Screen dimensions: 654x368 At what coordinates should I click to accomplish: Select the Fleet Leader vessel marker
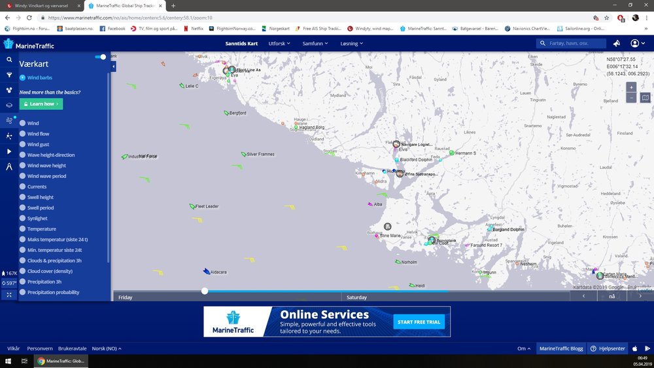point(192,206)
